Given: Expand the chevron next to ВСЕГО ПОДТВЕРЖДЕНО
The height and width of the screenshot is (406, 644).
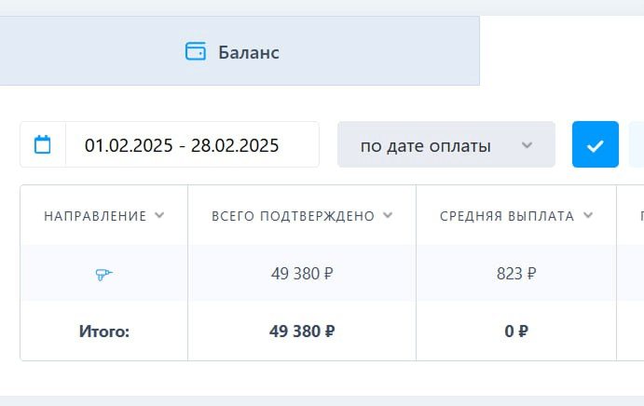Looking at the screenshot, I should point(388,215).
